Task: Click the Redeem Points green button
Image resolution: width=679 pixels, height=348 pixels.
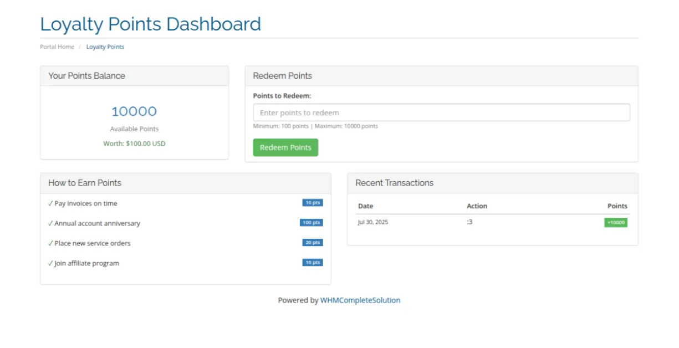Action: (x=285, y=147)
